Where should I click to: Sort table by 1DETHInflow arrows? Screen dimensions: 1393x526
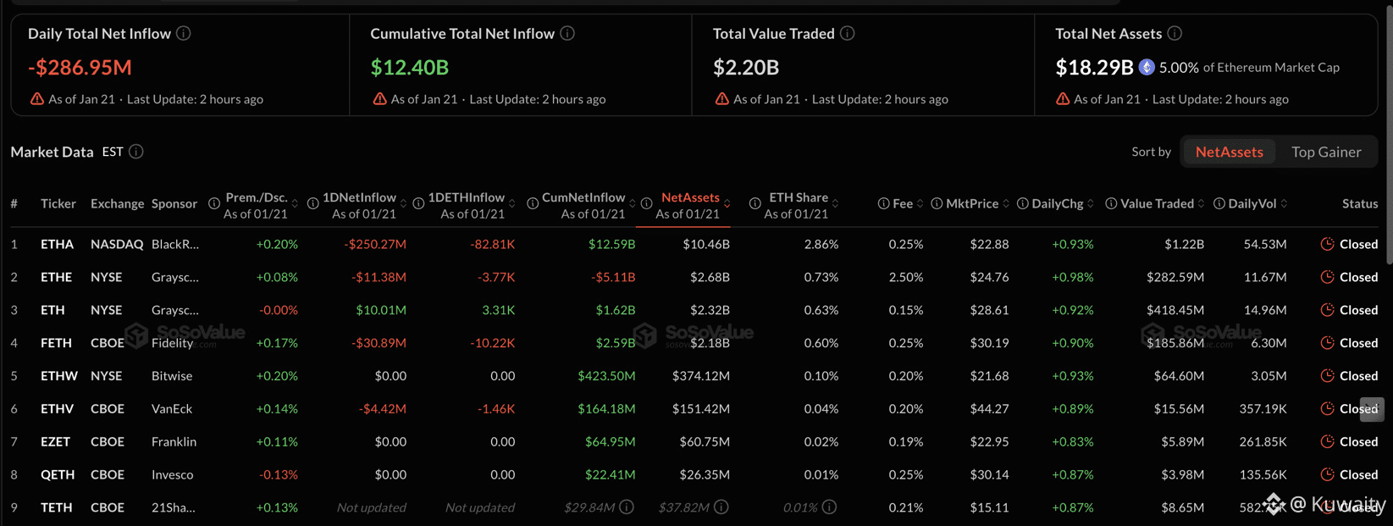pyautogui.click(x=511, y=204)
